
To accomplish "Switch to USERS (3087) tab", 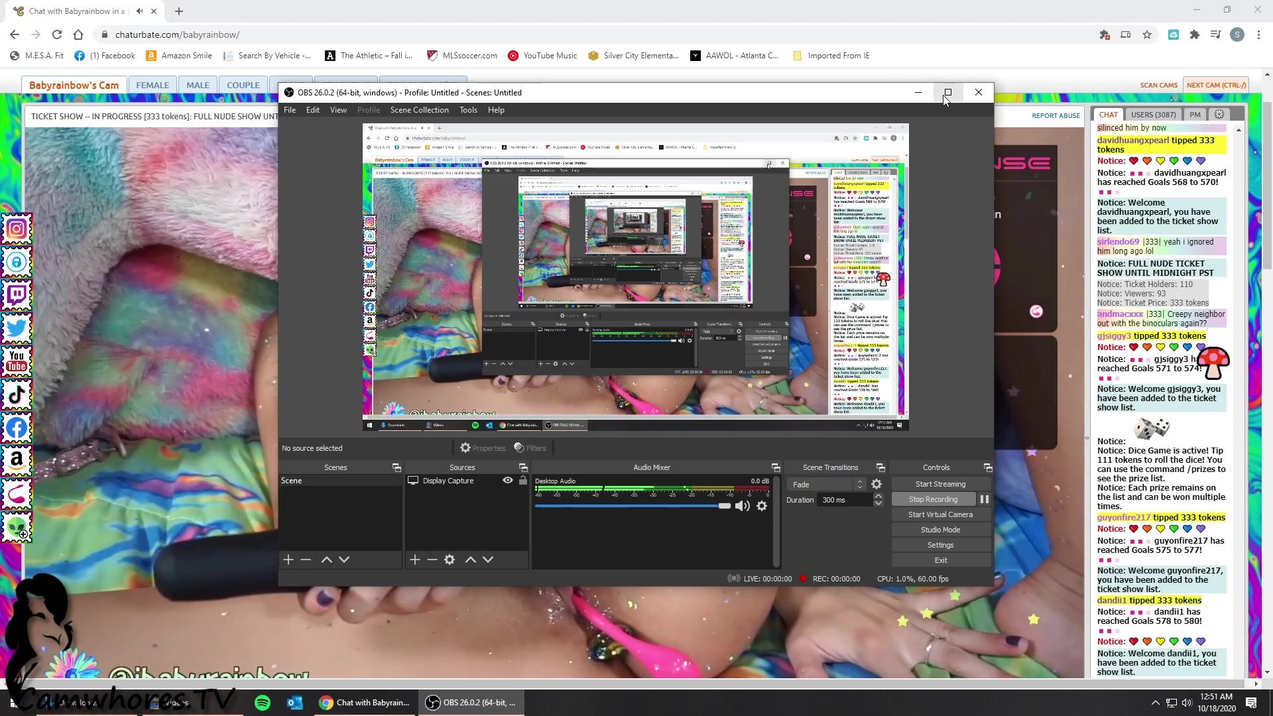I will pos(1153,115).
